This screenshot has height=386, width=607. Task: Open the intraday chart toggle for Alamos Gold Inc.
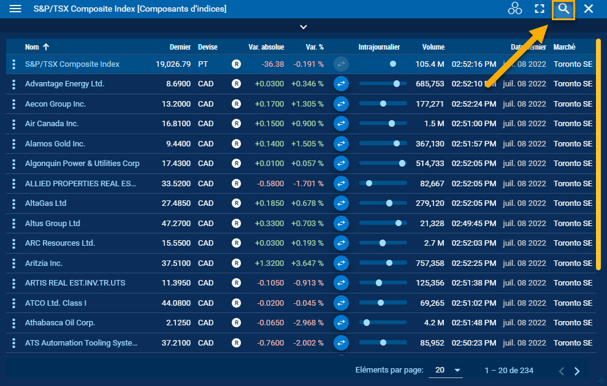click(x=341, y=143)
